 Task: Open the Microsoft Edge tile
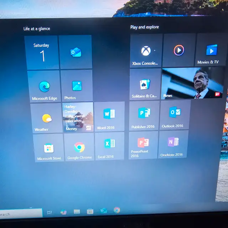point(44,87)
